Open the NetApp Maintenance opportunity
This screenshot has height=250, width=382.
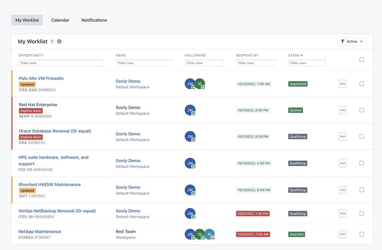coord(40,232)
